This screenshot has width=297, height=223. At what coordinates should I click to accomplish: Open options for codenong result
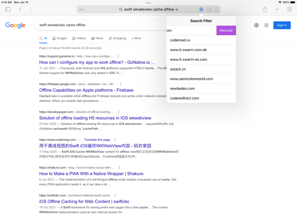[115, 140]
